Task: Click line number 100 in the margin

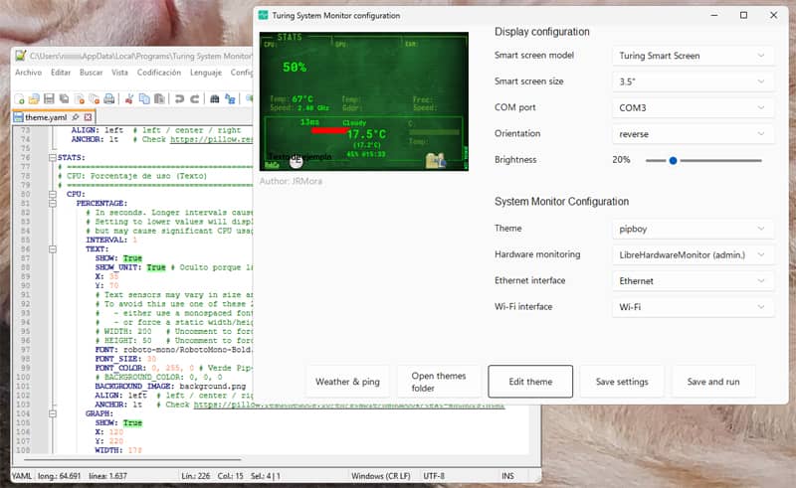Action: click(x=23, y=378)
